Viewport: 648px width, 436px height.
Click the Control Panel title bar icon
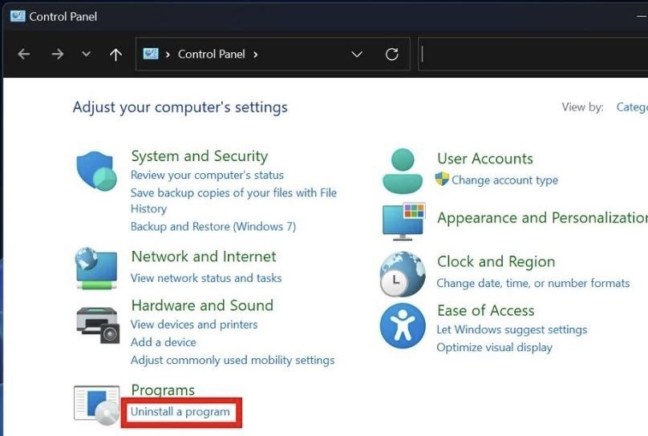click(x=18, y=16)
